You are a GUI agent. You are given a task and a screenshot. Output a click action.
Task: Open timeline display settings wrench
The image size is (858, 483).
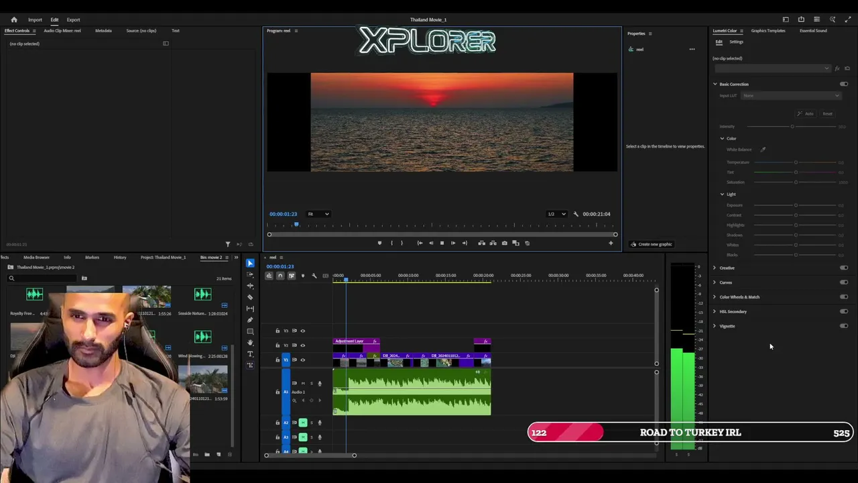(x=314, y=276)
